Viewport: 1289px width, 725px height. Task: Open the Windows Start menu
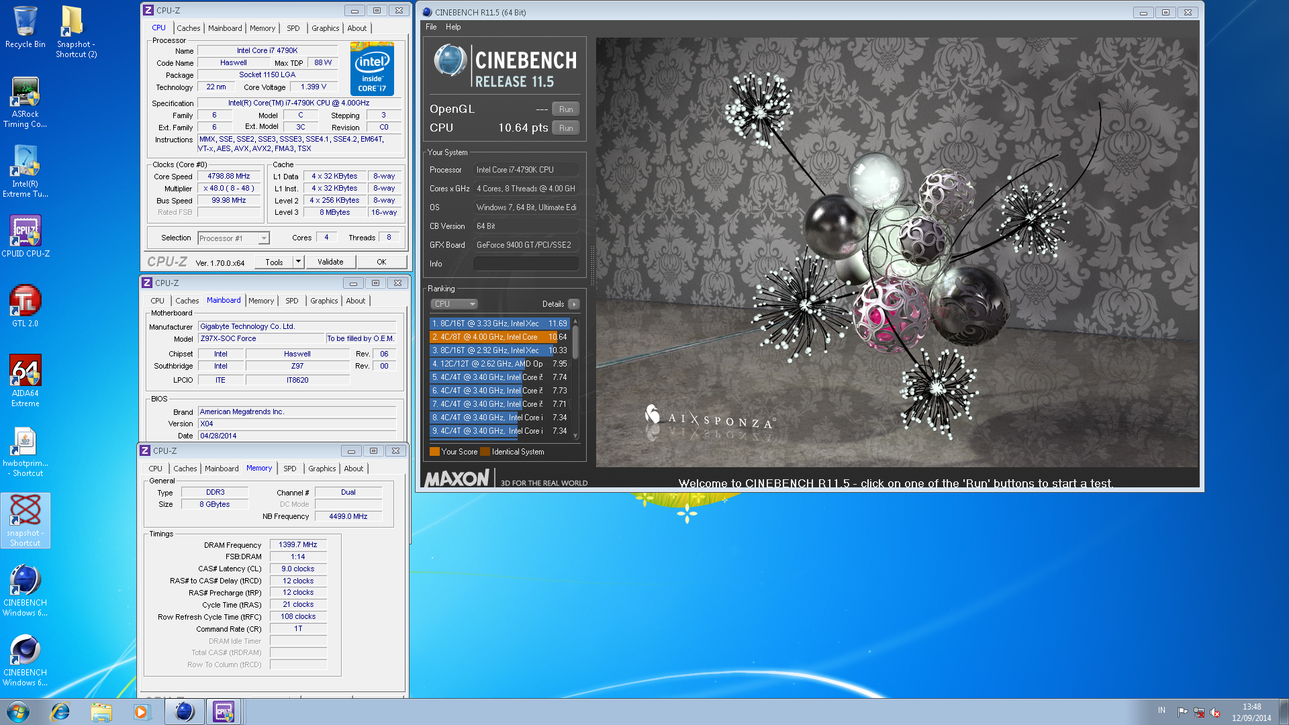(x=18, y=712)
